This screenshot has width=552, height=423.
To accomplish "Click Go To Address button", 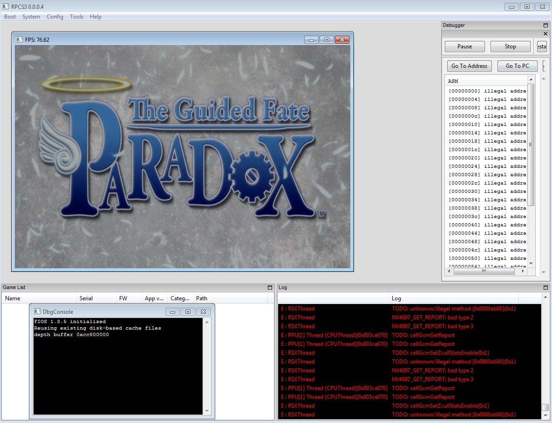I will click(x=469, y=66).
